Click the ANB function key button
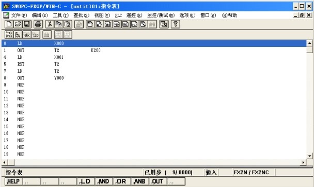Image resolution: width=314 pixels, height=187 pixels. (x=140, y=181)
